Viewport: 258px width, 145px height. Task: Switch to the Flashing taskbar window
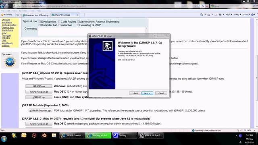tap(125, 135)
